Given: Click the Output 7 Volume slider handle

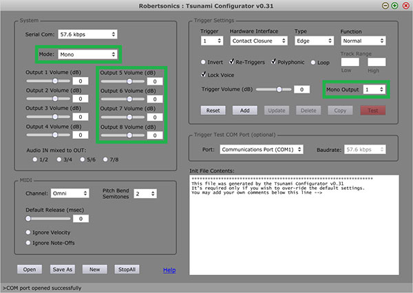Looking at the screenshot, I should [x=129, y=117].
